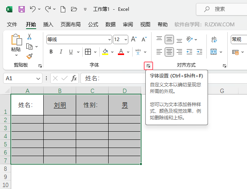Select the 开始 ribbon tab
247x189 pixels.
[x=31, y=24]
